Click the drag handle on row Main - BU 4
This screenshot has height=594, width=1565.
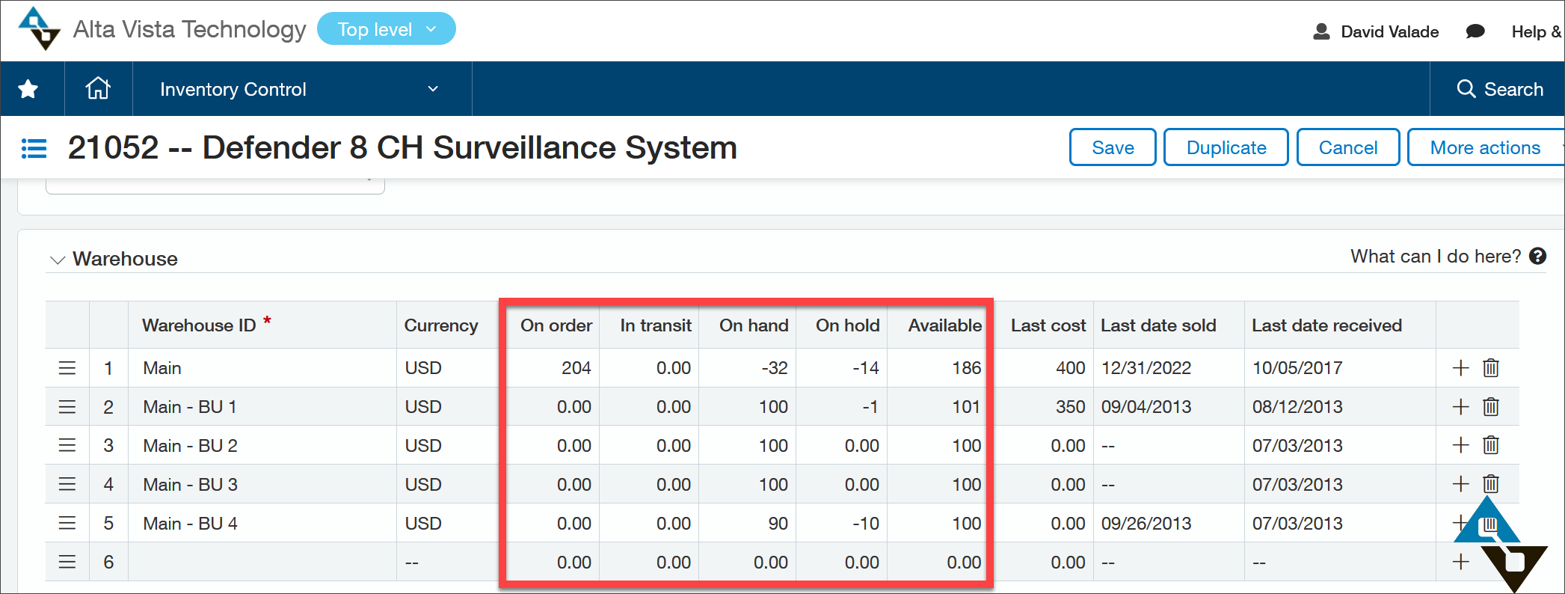coord(67,524)
